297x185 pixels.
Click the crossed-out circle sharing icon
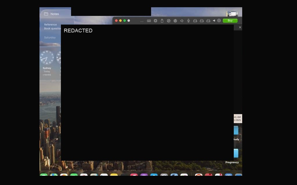click(169, 21)
